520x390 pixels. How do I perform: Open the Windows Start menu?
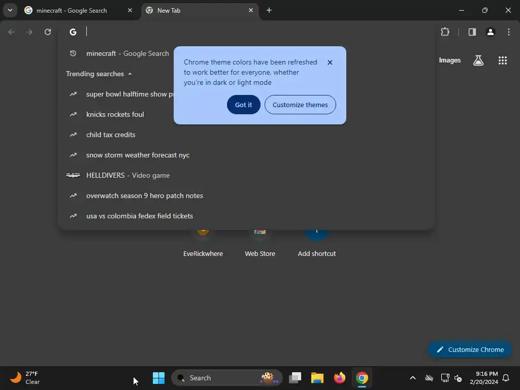click(x=158, y=378)
